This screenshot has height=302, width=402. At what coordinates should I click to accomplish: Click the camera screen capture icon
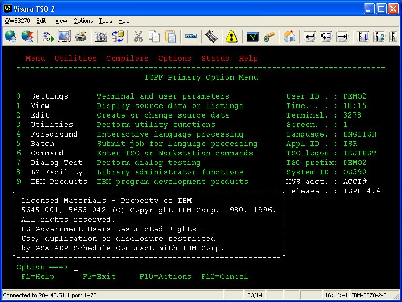[x=101, y=37]
